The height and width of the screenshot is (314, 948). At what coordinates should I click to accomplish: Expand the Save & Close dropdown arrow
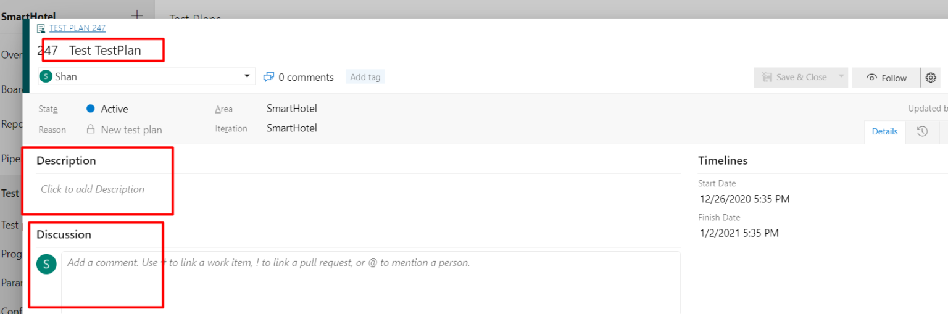(x=840, y=77)
